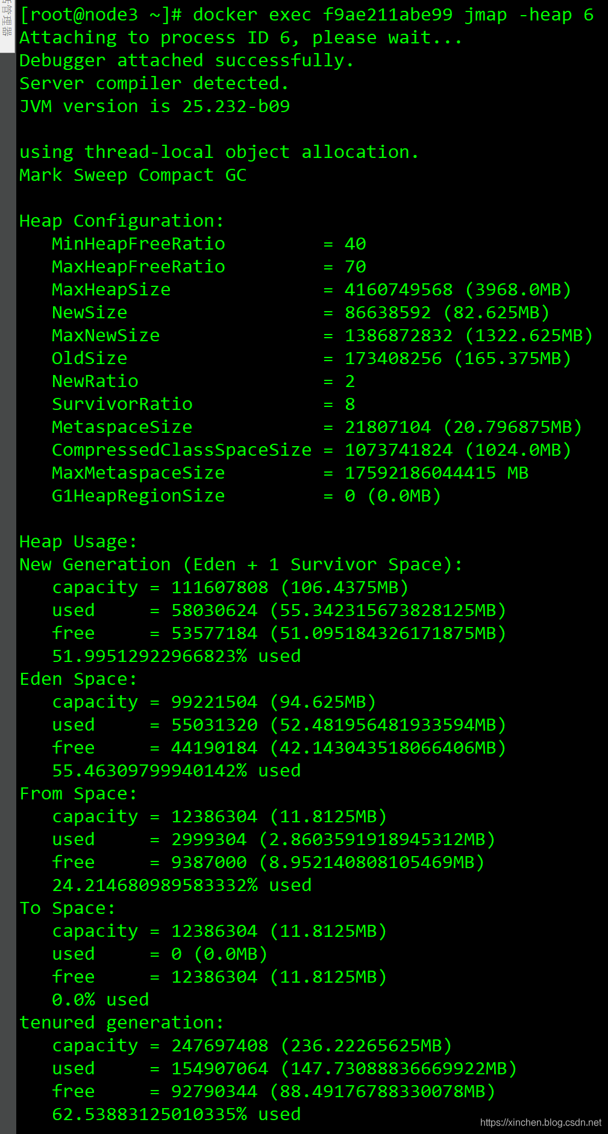Click the Eden Space heading
Image resolution: width=608 pixels, height=1134 pixels.
point(78,679)
